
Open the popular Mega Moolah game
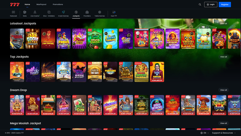pos(142,72)
